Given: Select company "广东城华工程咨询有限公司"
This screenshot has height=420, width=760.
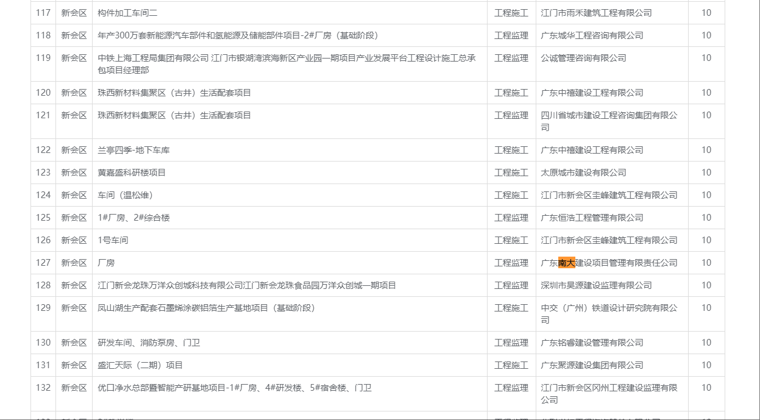Looking at the screenshot, I should click(592, 35).
